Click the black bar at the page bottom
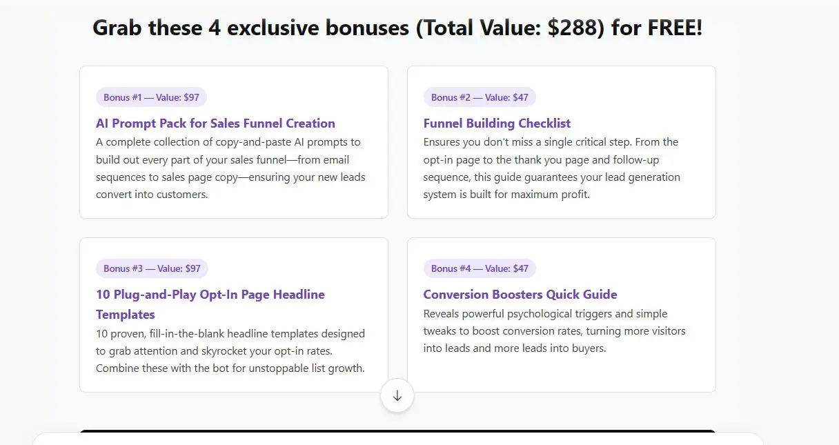 click(x=397, y=432)
